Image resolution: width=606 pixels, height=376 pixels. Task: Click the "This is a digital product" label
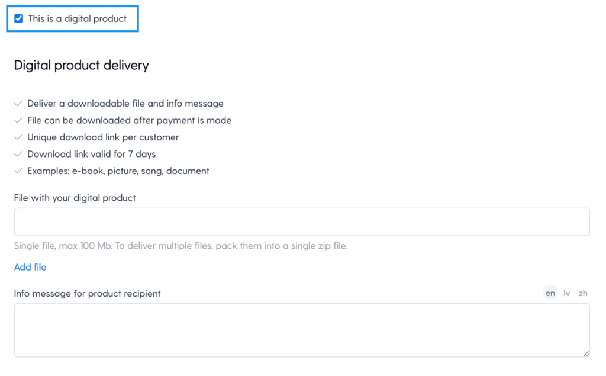point(78,18)
